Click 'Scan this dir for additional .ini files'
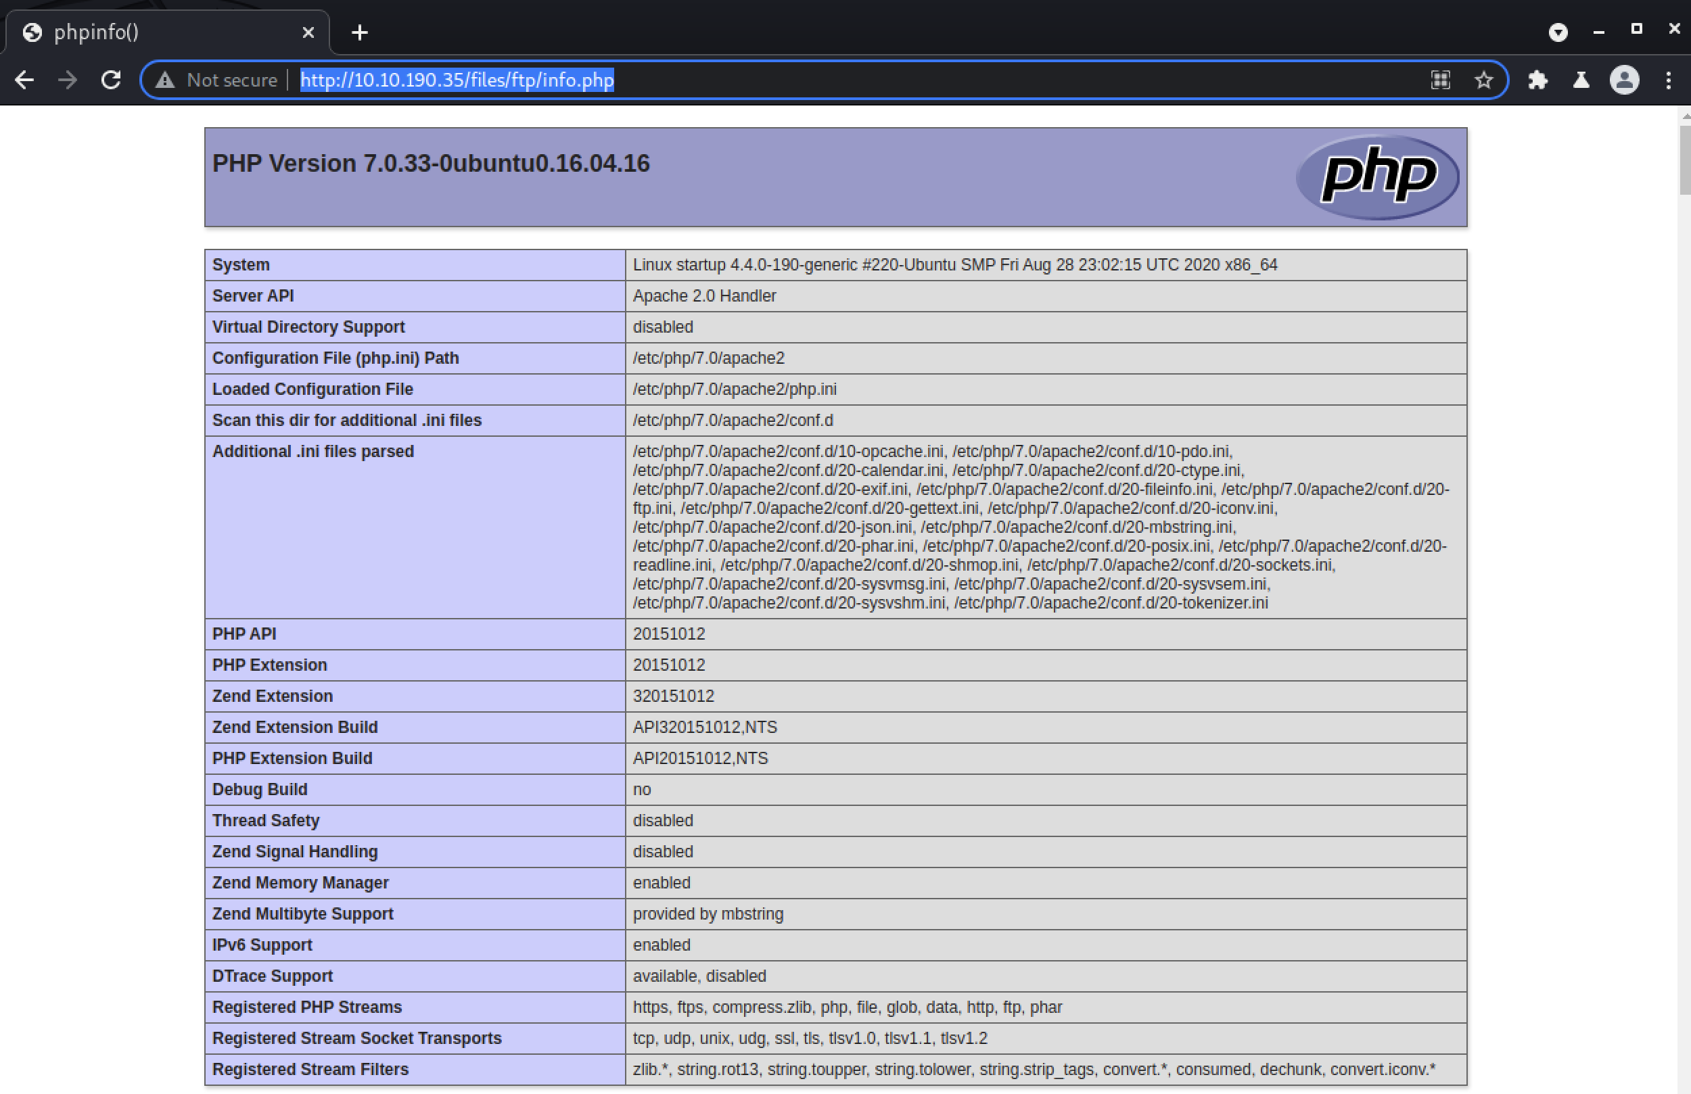1691x1094 pixels. coord(347,421)
